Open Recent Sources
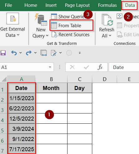This screenshot has height=154, width=139. coord(71,35)
